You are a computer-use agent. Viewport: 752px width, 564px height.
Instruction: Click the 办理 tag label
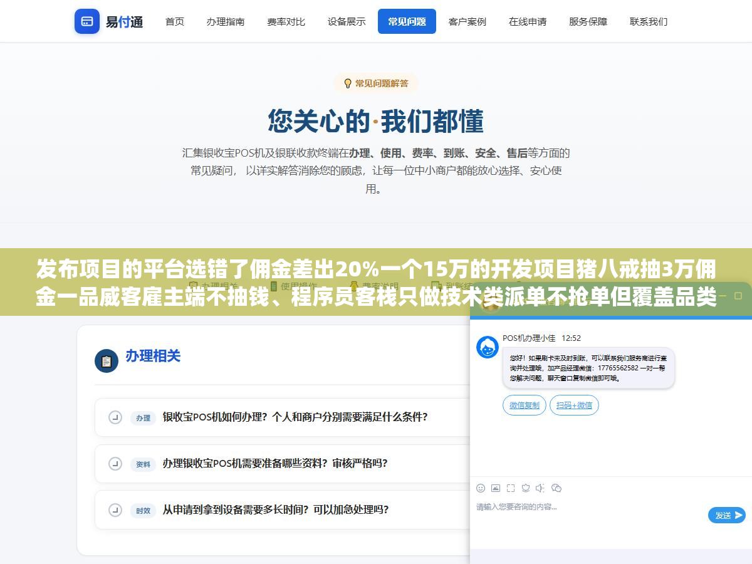pos(144,418)
